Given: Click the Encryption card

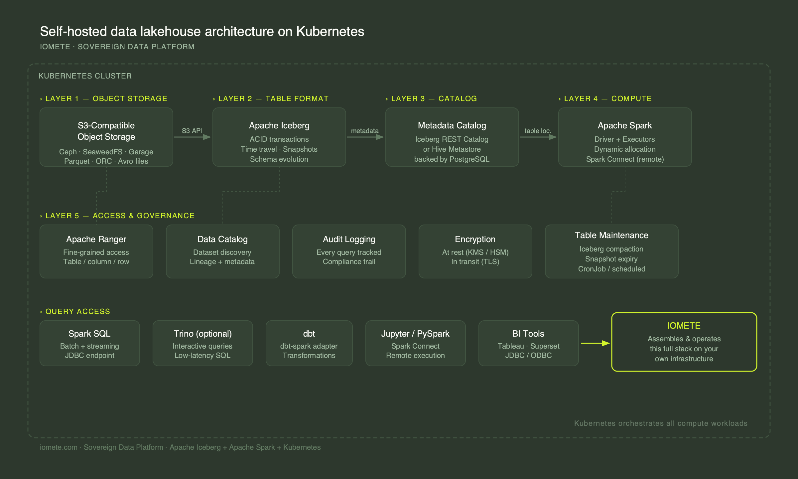Looking at the screenshot, I should [x=475, y=251].
